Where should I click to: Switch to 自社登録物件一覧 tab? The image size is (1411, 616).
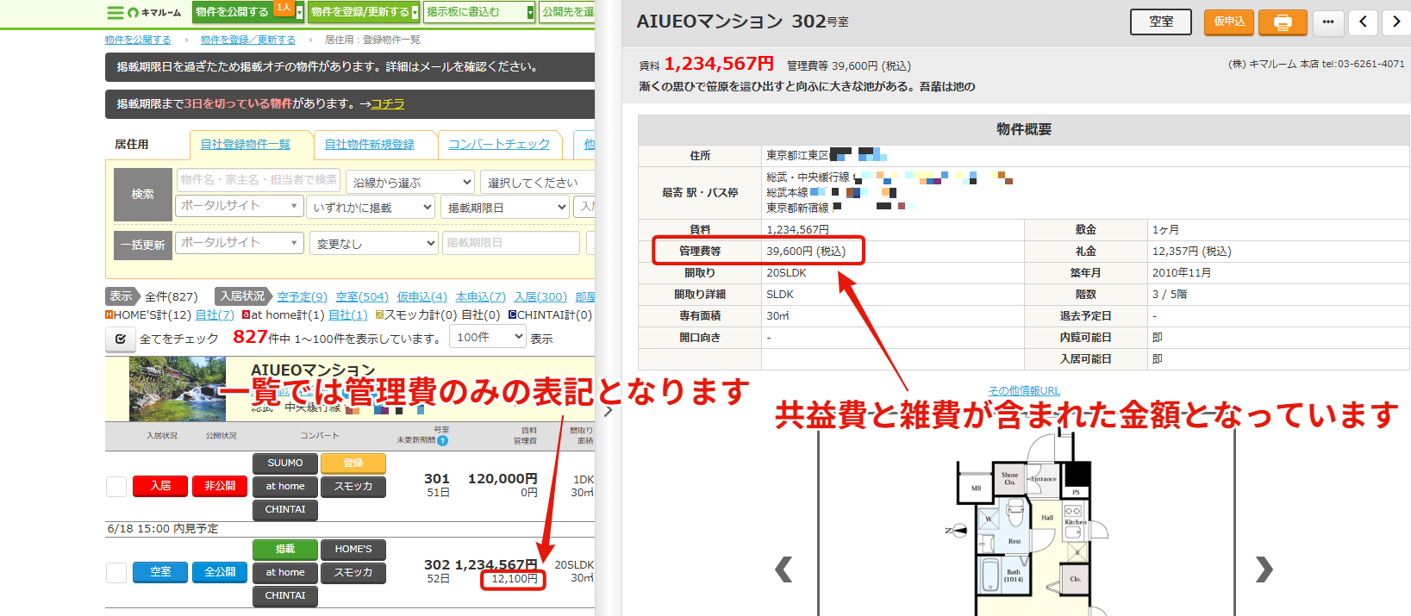[x=246, y=144]
